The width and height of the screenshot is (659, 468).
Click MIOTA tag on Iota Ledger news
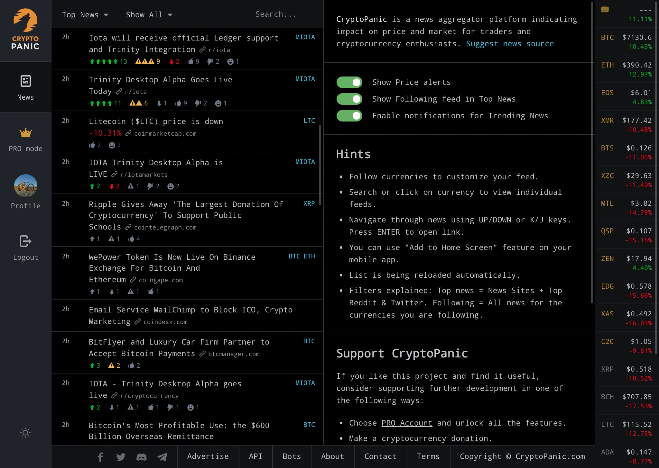[x=305, y=37]
